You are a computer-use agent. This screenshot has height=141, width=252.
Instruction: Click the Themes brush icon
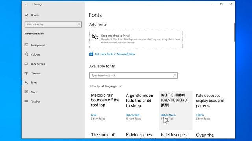(26, 73)
